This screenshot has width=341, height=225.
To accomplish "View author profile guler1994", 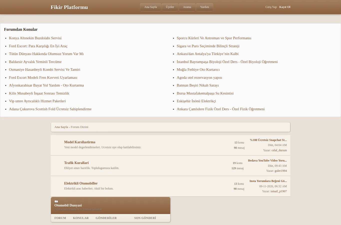I will pos(281,171).
